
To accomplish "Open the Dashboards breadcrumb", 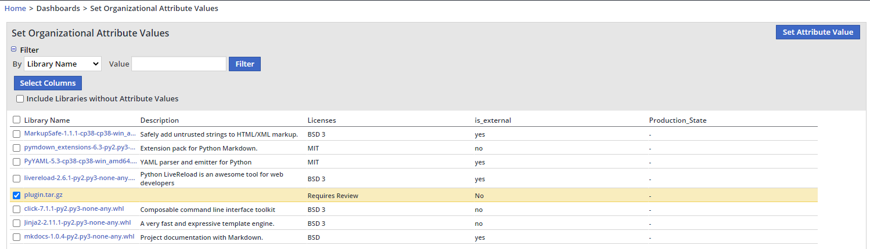I will [57, 8].
